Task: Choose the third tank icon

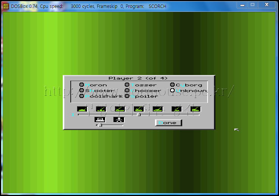Action: point(120,109)
